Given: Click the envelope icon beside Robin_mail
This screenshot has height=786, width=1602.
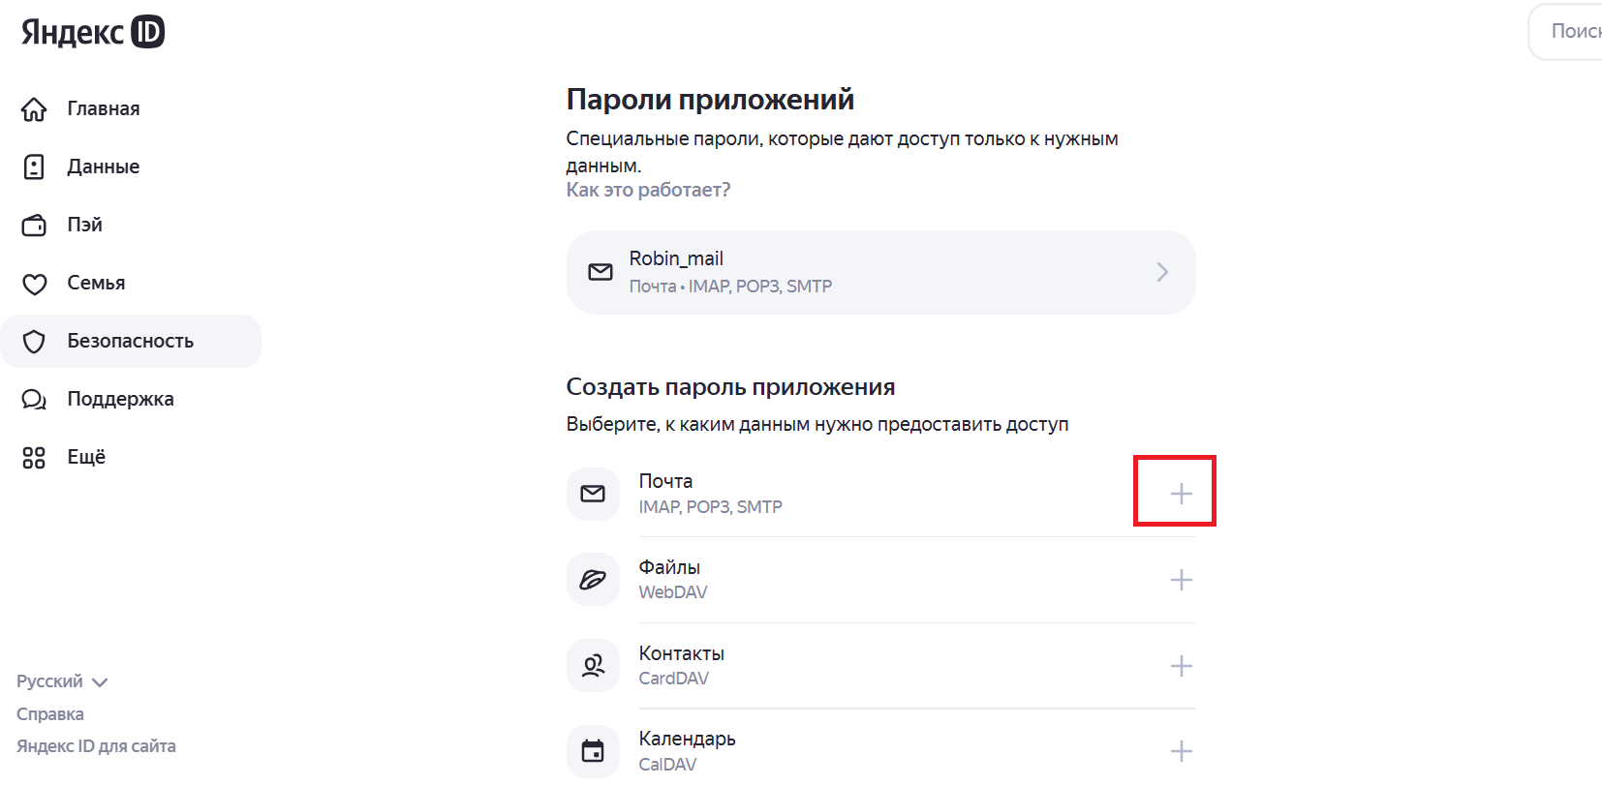Looking at the screenshot, I should point(601,272).
